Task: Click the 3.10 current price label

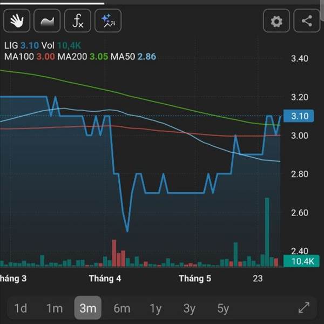Action: 299,116
